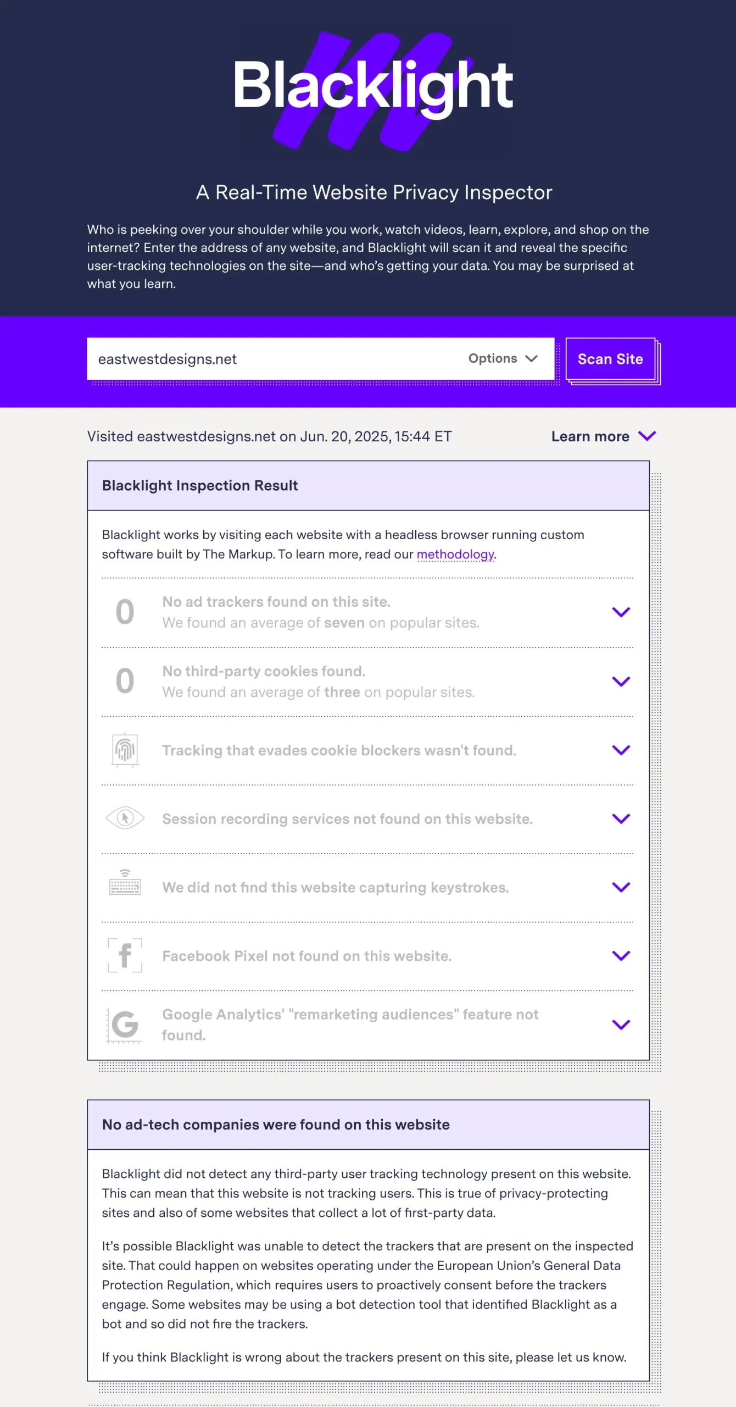Click the Learn more label
Screen dimensions: 736x1407
[x=590, y=436]
